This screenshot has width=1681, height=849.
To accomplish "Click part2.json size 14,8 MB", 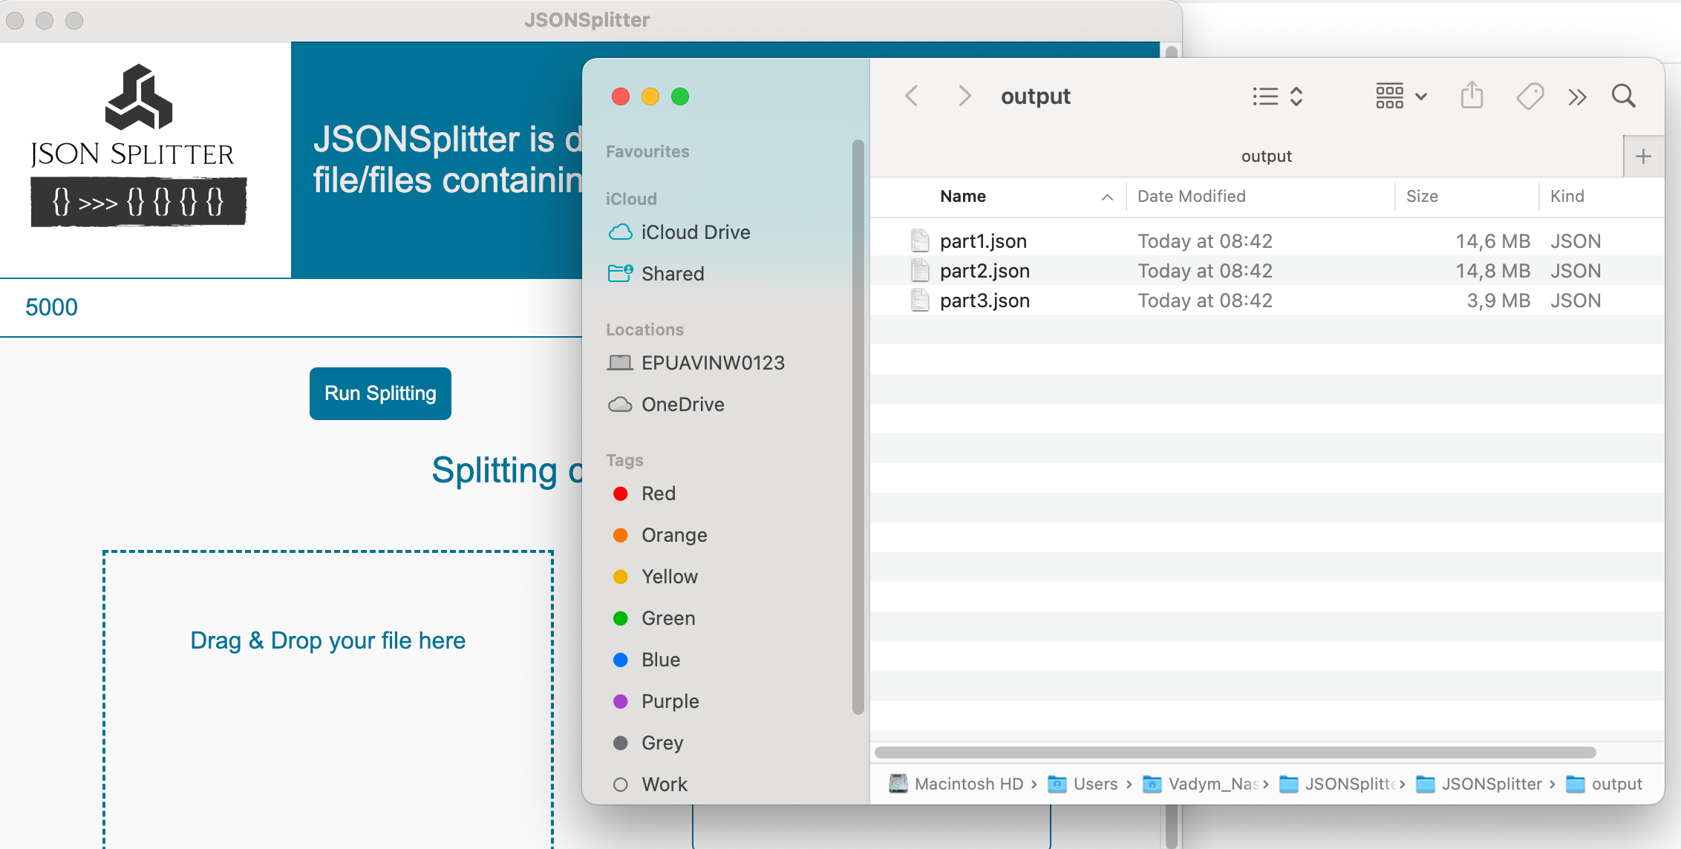I will point(1492,271).
